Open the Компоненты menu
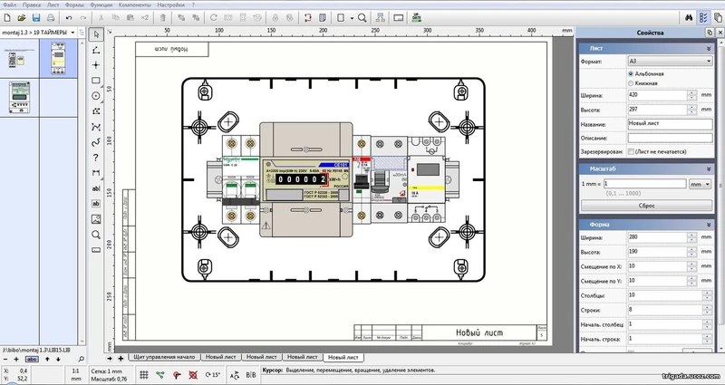 [x=134, y=5]
